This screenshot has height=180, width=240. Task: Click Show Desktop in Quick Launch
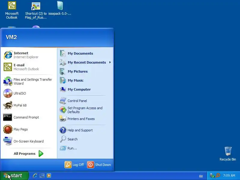[x=42, y=175]
